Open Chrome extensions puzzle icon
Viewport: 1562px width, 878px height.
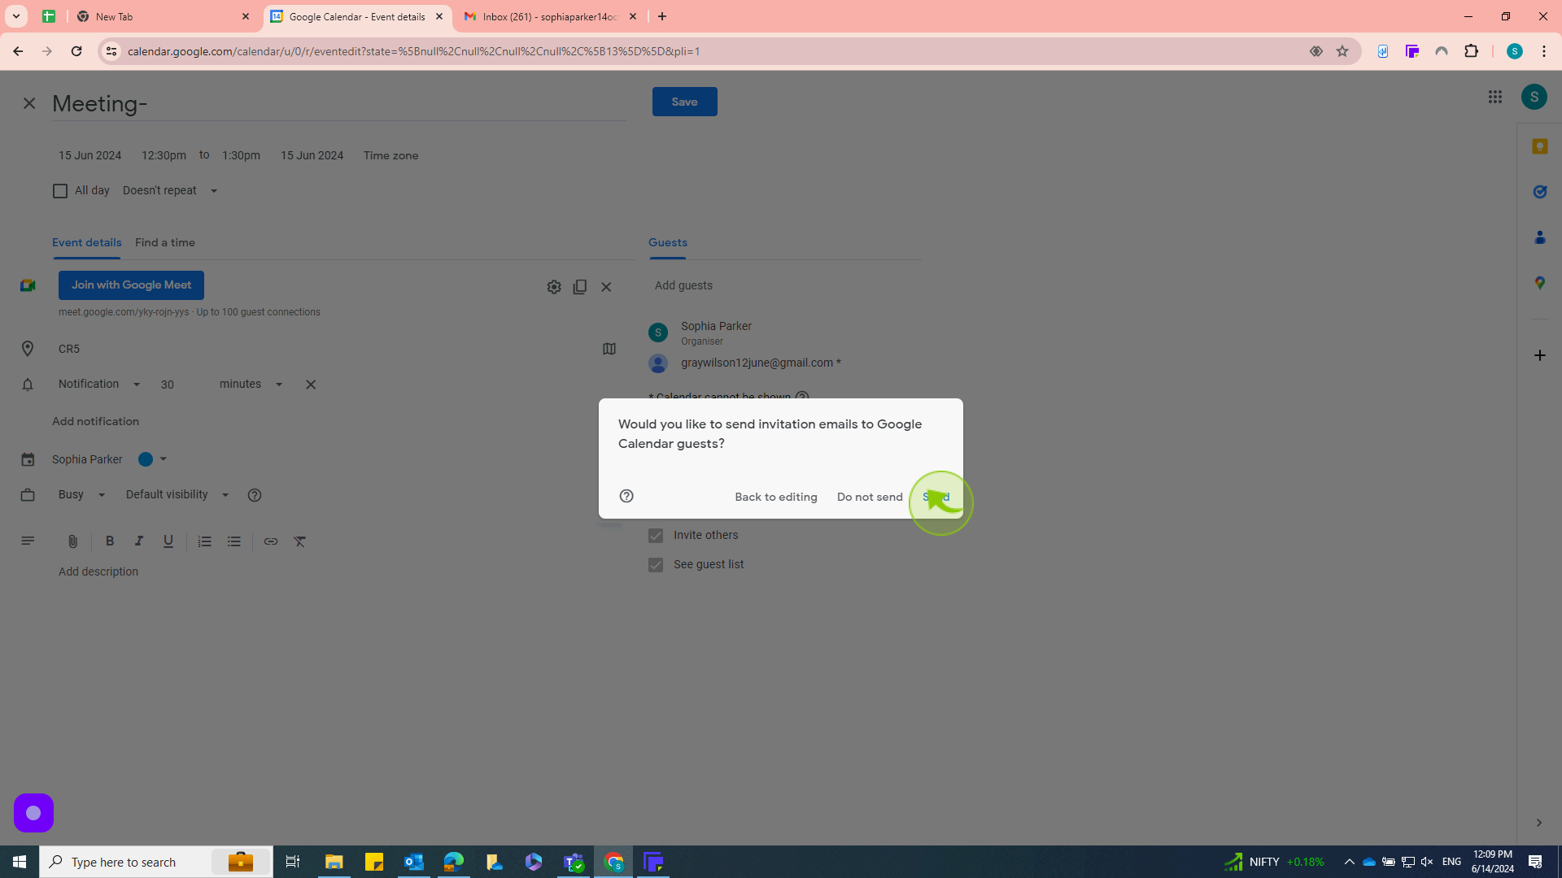pyautogui.click(x=1471, y=51)
